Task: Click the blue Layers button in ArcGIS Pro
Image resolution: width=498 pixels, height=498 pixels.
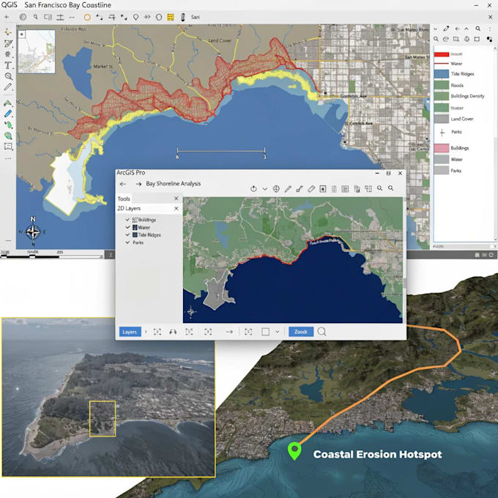Action: [130, 332]
